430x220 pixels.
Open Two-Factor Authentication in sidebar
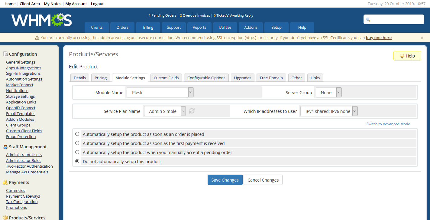tap(29, 166)
